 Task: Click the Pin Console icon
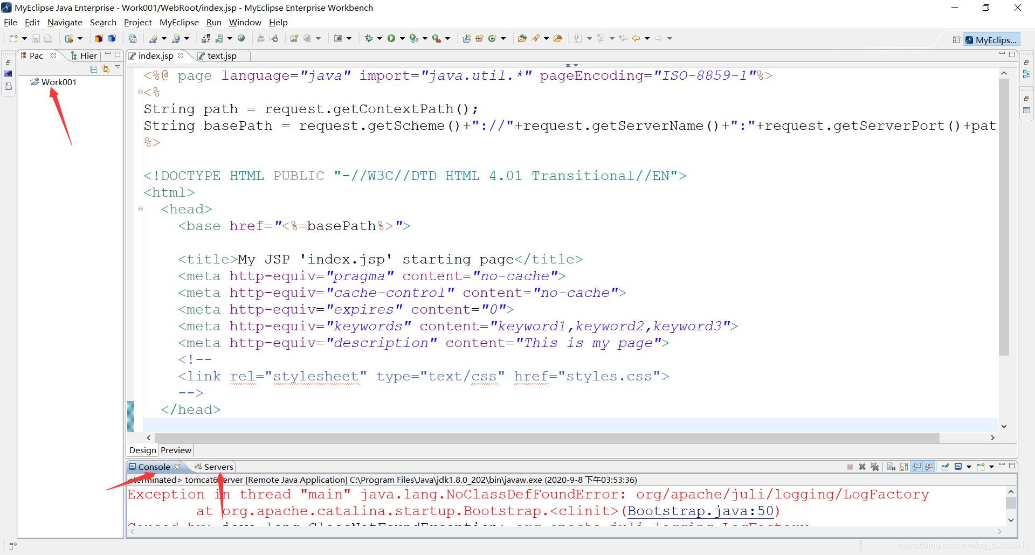[x=945, y=467]
